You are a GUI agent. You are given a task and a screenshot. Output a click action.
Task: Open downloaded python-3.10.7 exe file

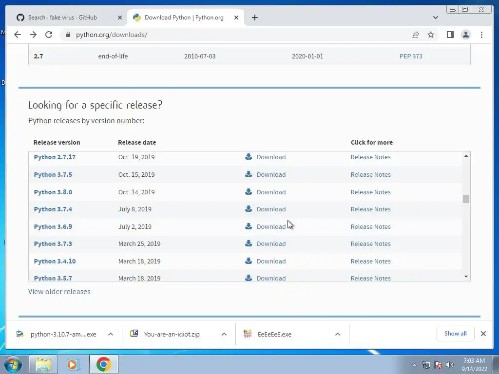pyautogui.click(x=63, y=334)
